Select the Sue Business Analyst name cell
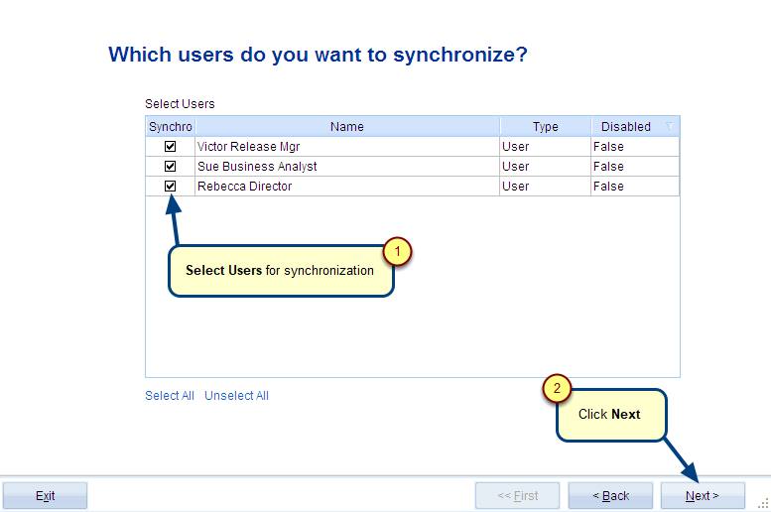 [x=347, y=167]
